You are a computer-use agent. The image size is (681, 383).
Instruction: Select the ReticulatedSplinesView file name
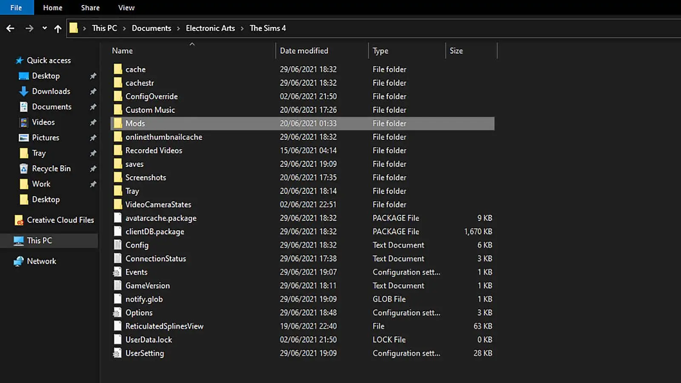[164, 326]
